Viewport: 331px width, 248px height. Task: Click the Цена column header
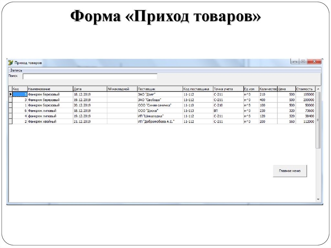pyautogui.click(x=286, y=89)
